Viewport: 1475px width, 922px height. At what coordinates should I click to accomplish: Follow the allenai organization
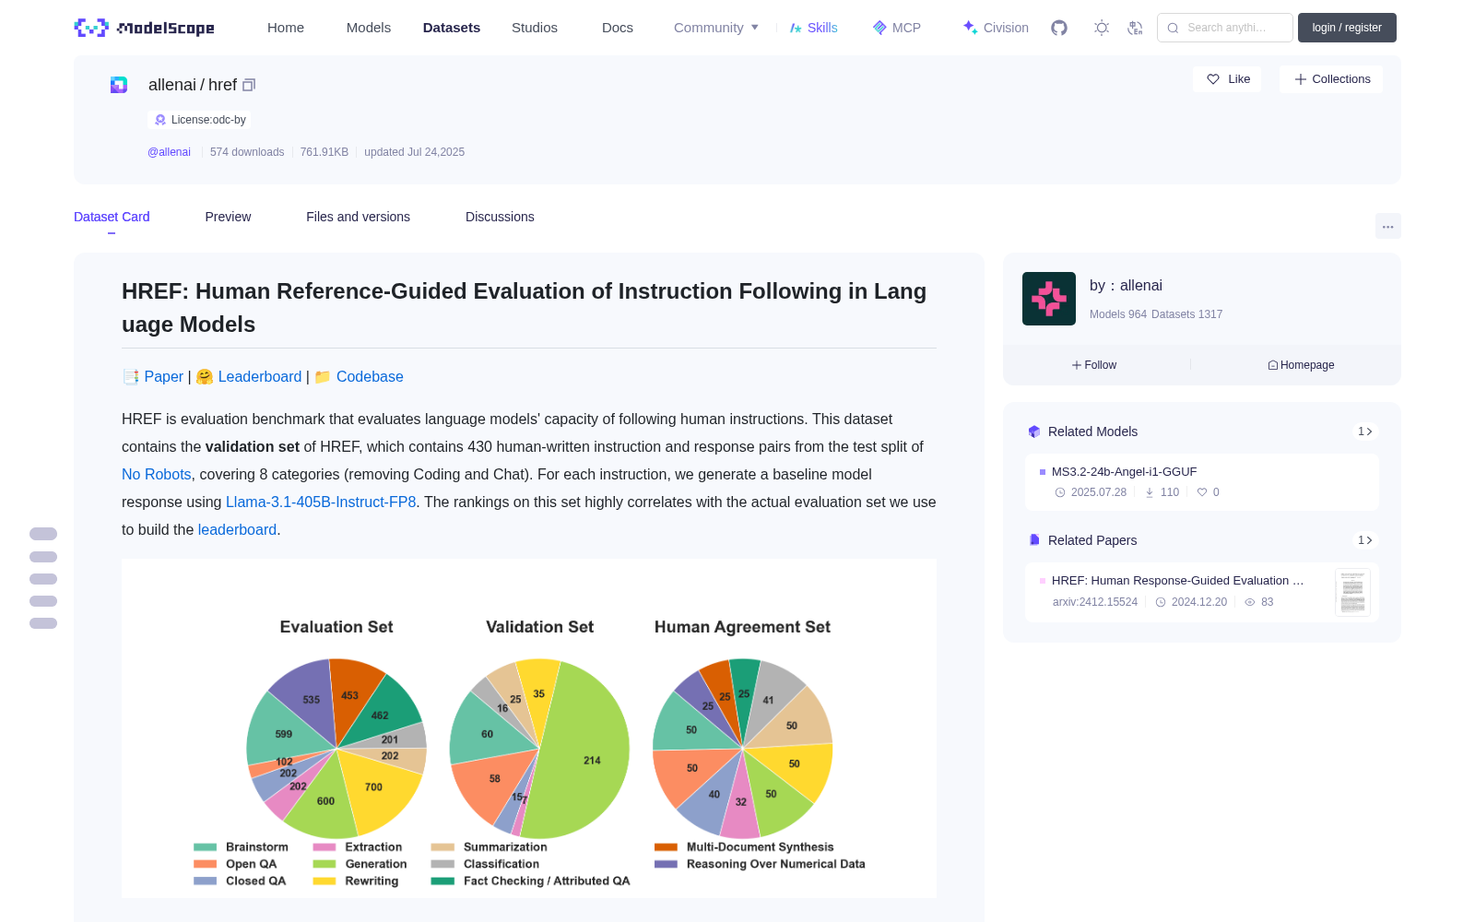point(1094,365)
